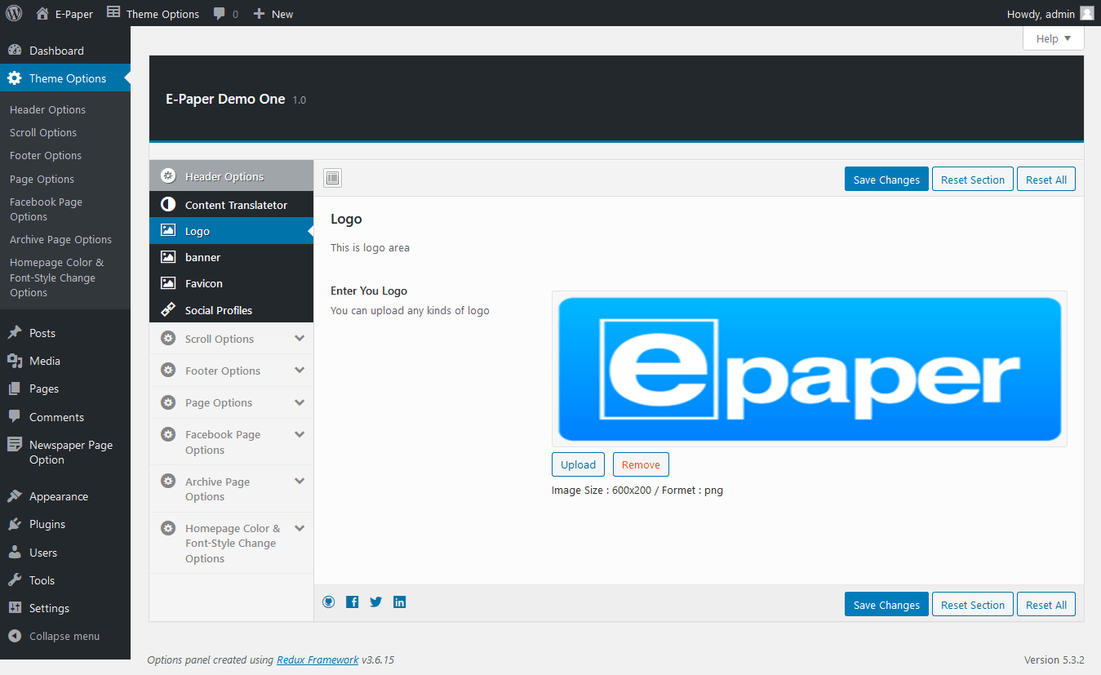Click the Media icon in sidebar
Screen dimensions: 1101x675
tap(15, 361)
